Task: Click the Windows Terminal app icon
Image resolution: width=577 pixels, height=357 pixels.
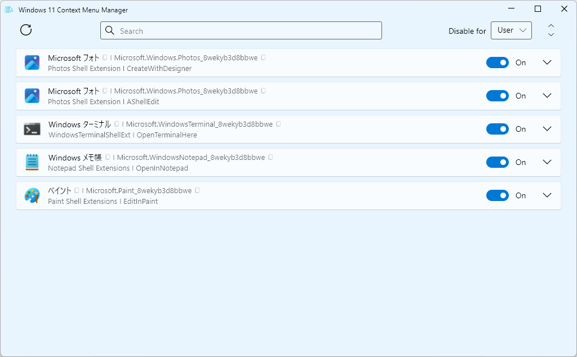Action: pos(32,129)
